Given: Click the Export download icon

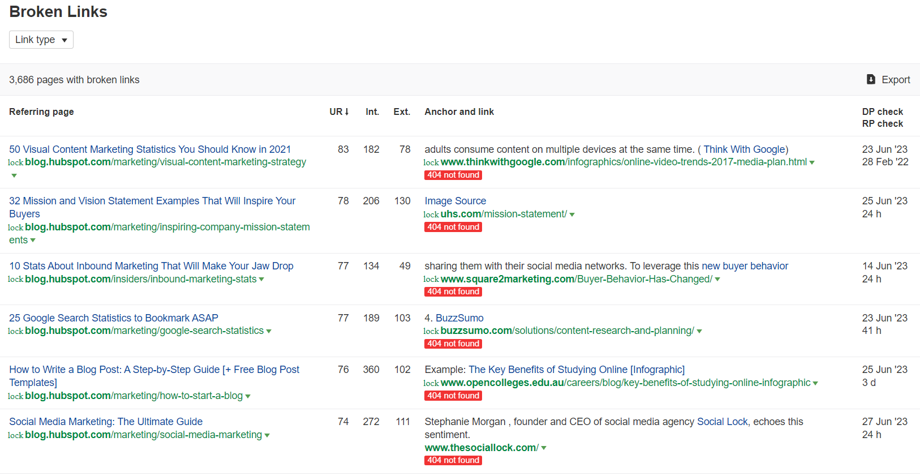Looking at the screenshot, I should pyautogui.click(x=871, y=79).
